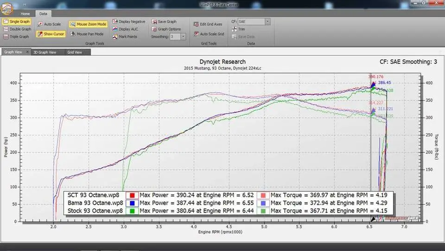Expand the Smoothing value dropdown
This screenshot has width=445, height=251.
(x=183, y=37)
